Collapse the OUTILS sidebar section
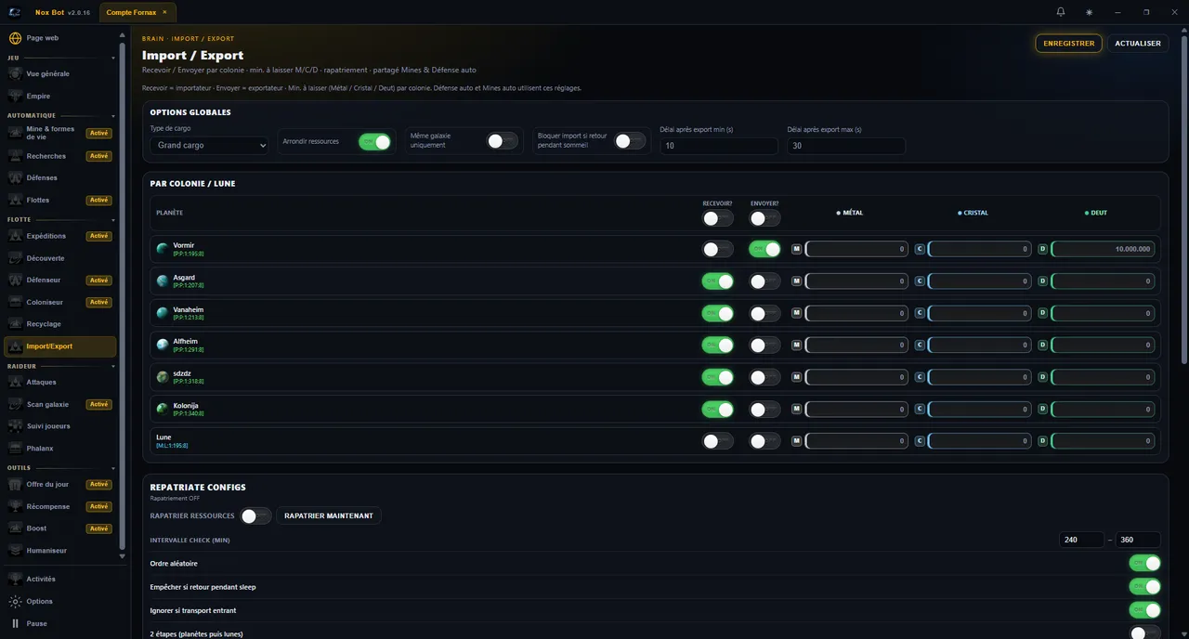This screenshot has width=1189, height=639. pyautogui.click(x=113, y=468)
